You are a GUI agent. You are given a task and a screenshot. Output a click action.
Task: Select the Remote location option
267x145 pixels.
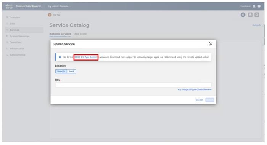click(61, 71)
